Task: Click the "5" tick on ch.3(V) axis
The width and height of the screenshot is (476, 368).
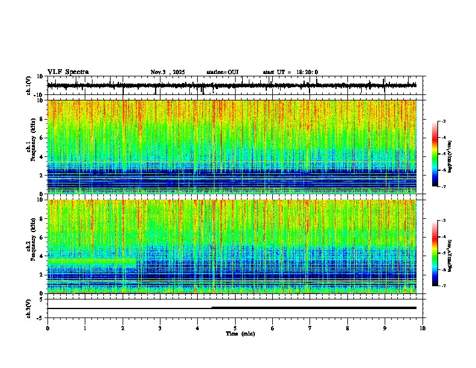Action: pyautogui.click(x=42, y=299)
